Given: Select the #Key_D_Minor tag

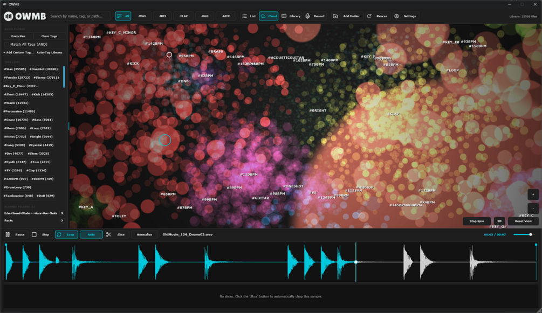Looking at the screenshot, I should [21, 86].
